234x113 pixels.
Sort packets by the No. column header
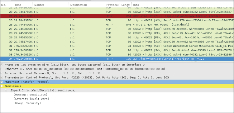7,5
